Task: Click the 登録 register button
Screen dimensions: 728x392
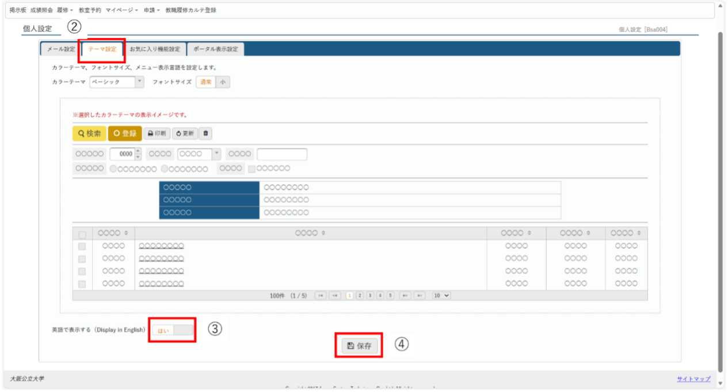Action: [125, 134]
